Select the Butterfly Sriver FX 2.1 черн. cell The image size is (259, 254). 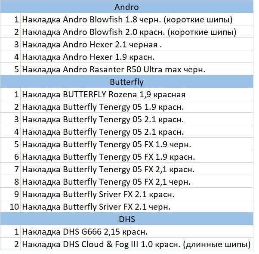pos(137,206)
